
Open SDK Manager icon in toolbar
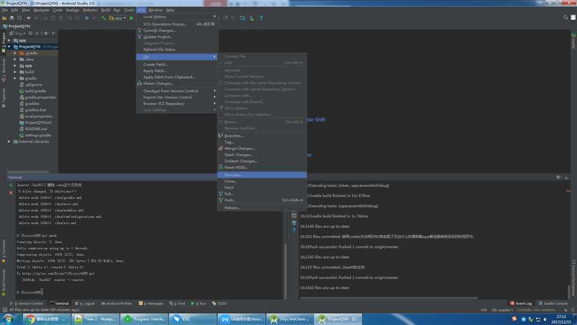pyautogui.click(x=252, y=18)
